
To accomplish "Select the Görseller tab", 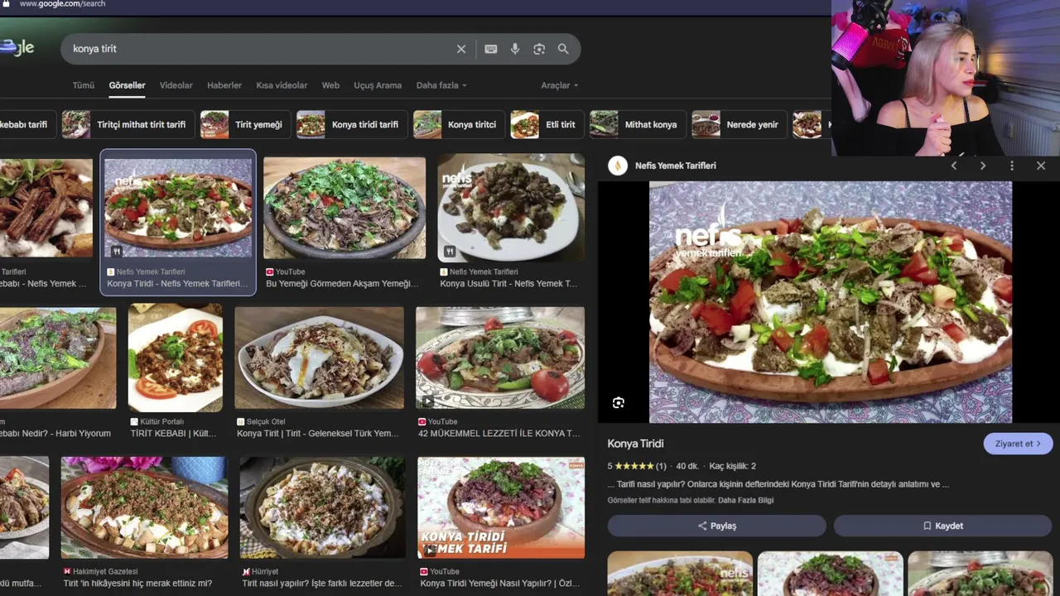I will (x=127, y=85).
